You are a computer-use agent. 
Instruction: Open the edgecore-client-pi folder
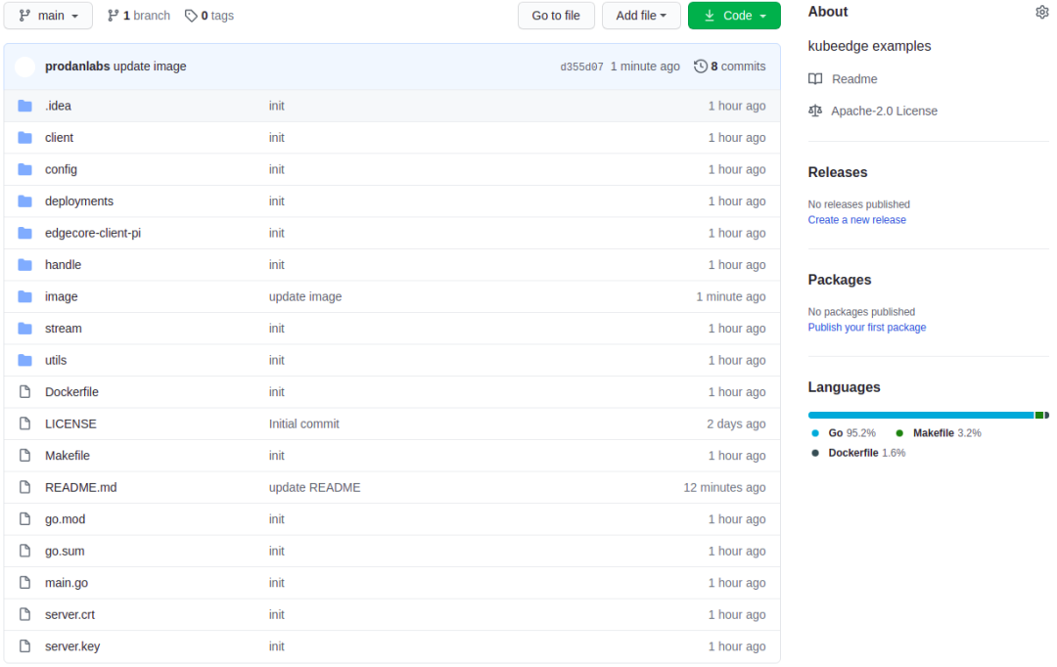pos(93,233)
